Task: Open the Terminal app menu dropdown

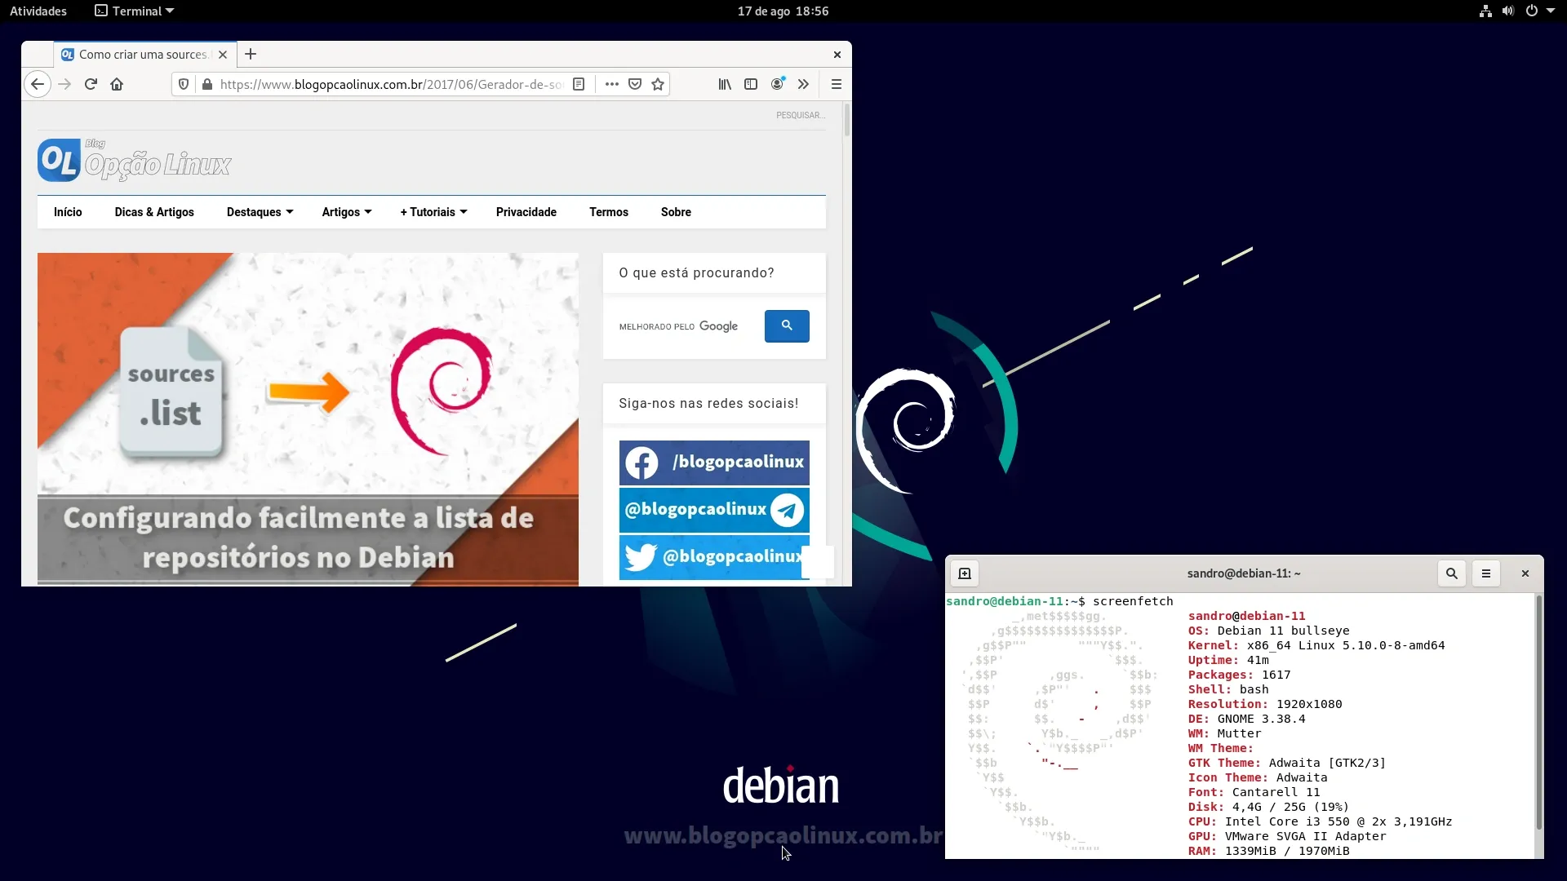Action: point(135,11)
